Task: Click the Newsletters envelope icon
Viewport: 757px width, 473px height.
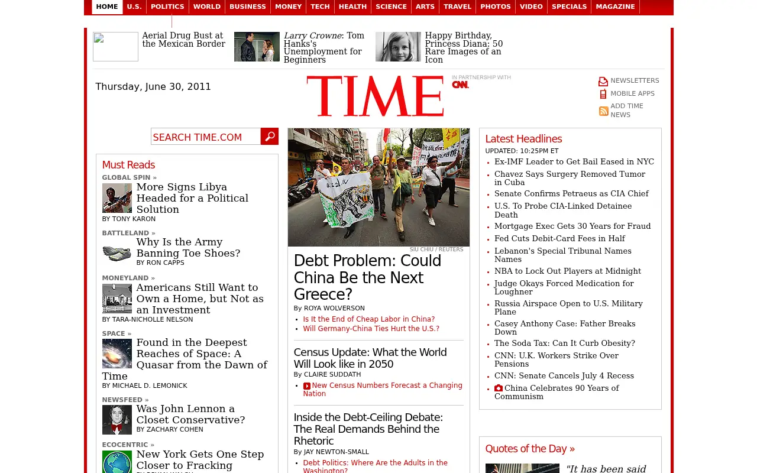Action: 603,82
